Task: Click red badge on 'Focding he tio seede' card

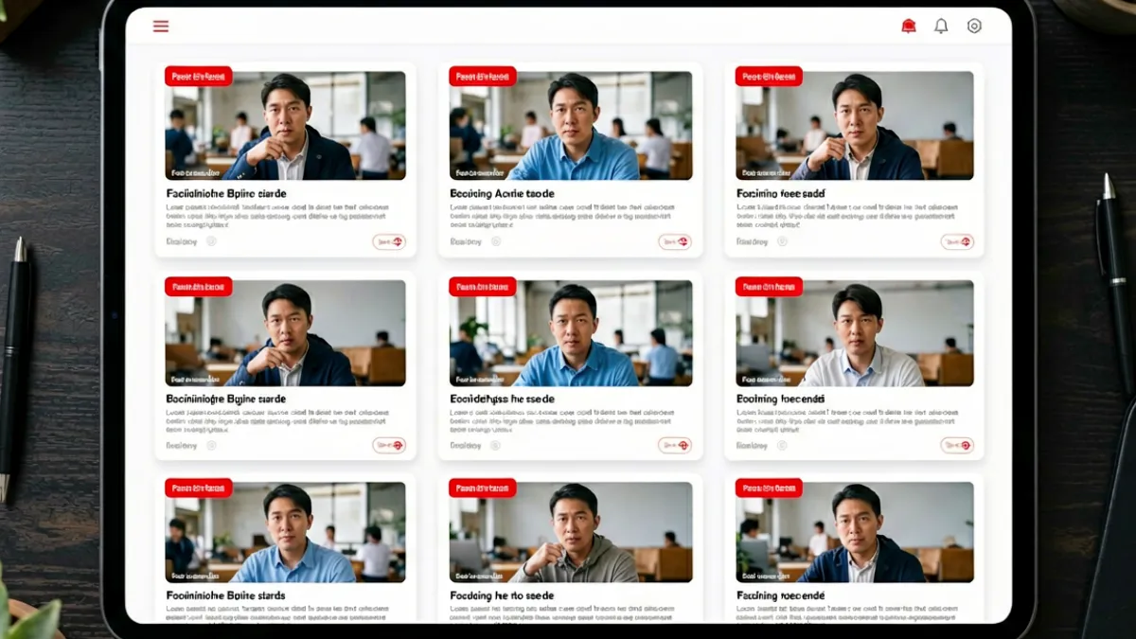Action: pos(482,488)
